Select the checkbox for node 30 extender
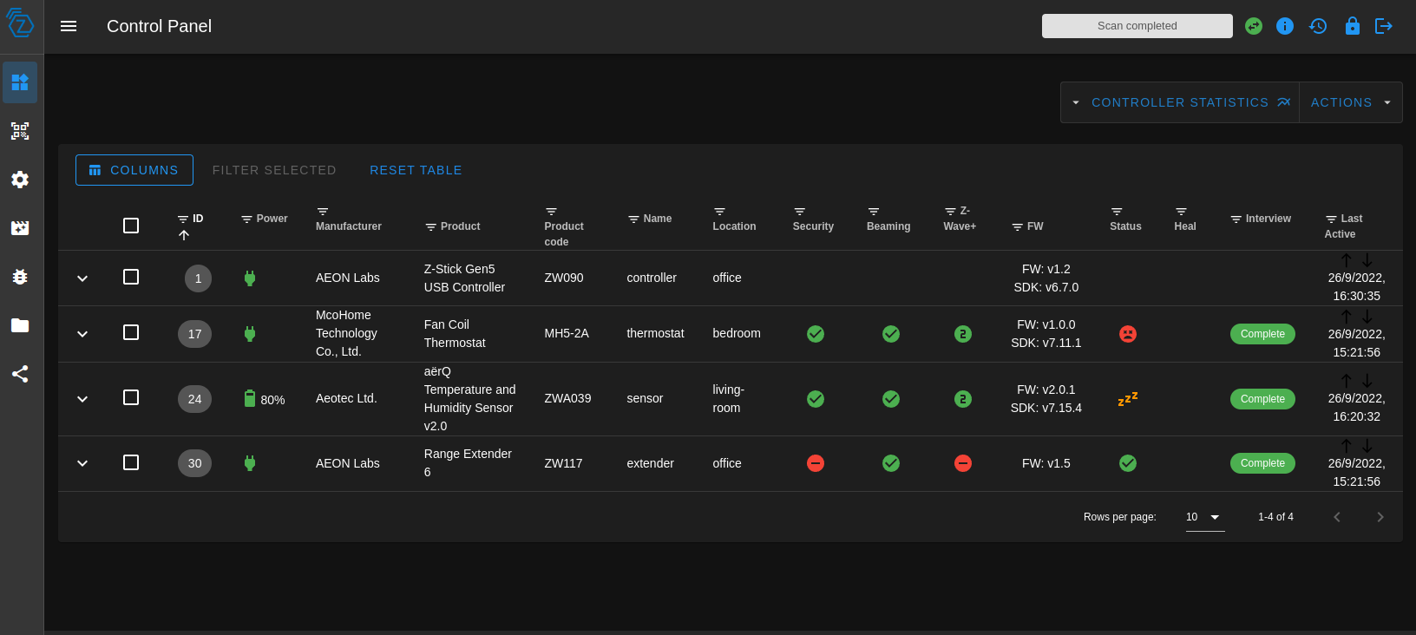 point(131,462)
